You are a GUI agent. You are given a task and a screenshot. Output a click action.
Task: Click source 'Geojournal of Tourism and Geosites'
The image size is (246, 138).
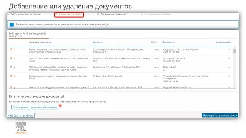click(181, 49)
